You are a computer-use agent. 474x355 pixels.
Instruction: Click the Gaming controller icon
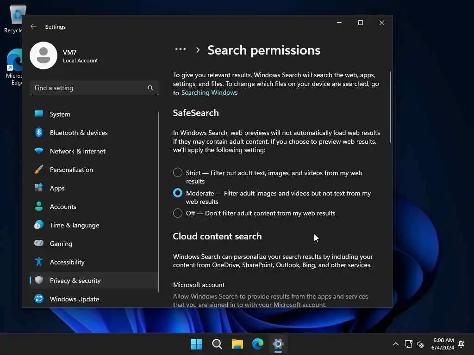click(39, 243)
